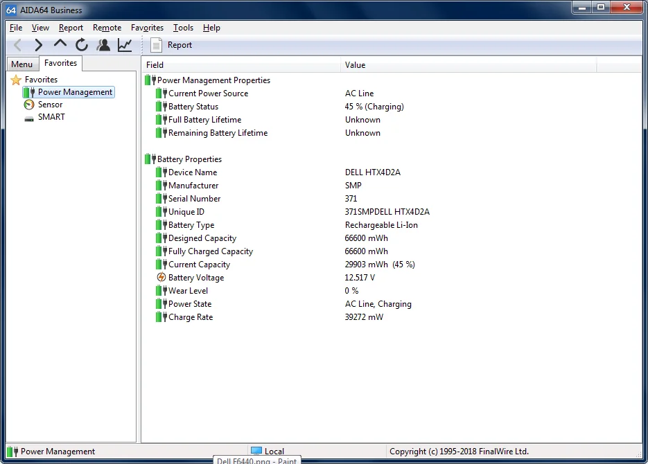Viewport: 648px width, 464px height.
Task: Open the Remote menu
Action: (107, 28)
